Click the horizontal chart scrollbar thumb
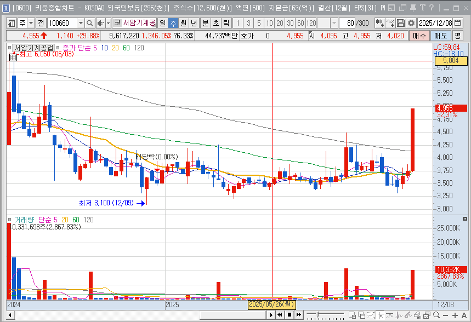 coord(233,315)
